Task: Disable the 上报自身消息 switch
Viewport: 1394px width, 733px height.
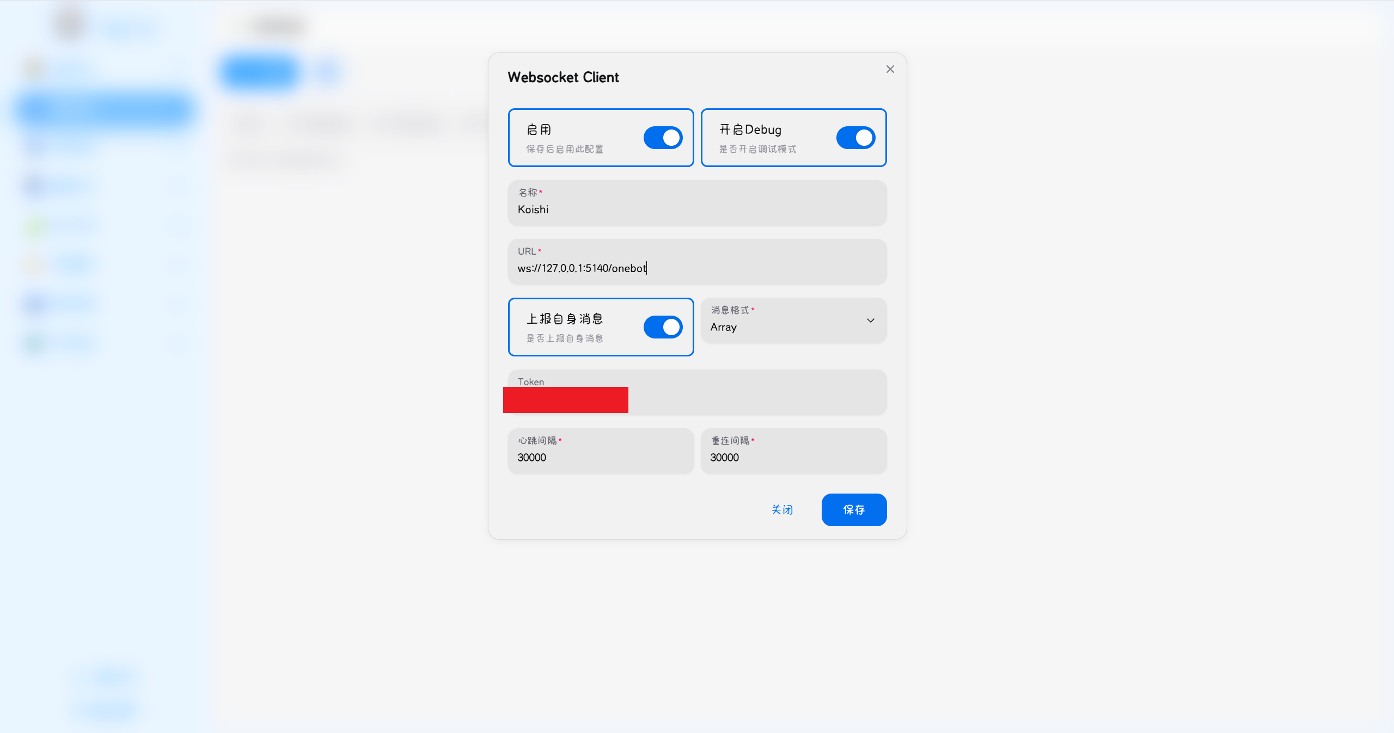Action: (663, 327)
